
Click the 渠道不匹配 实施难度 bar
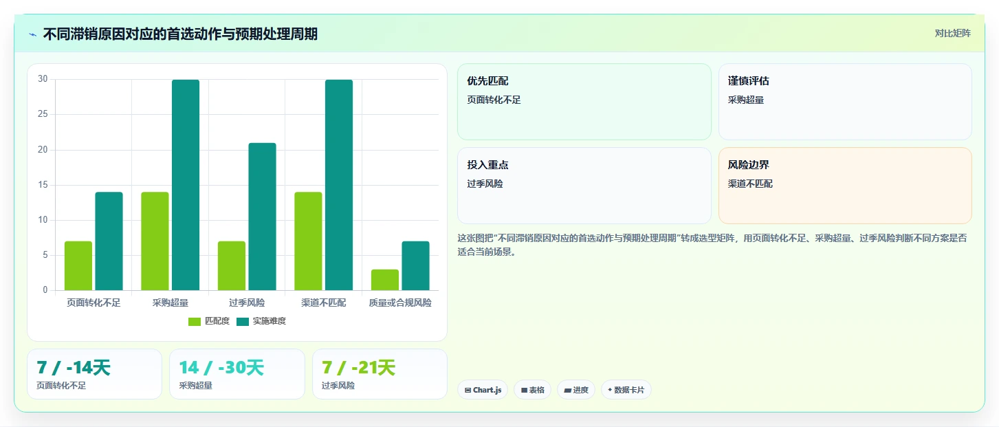(339, 185)
